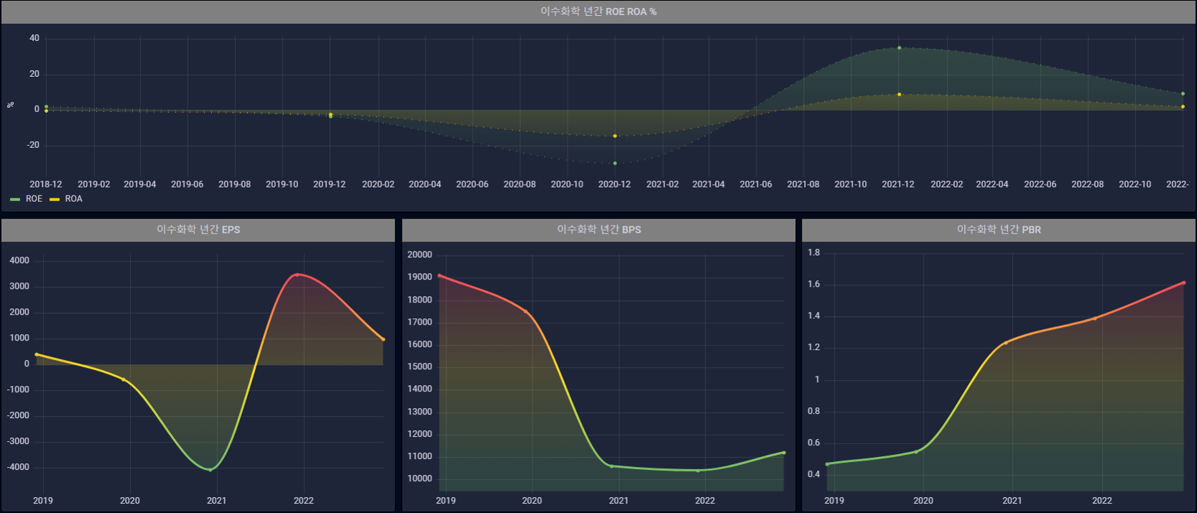Click the PBR data point at 2022
The width and height of the screenshot is (1197, 513).
(x=1094, y=318)
